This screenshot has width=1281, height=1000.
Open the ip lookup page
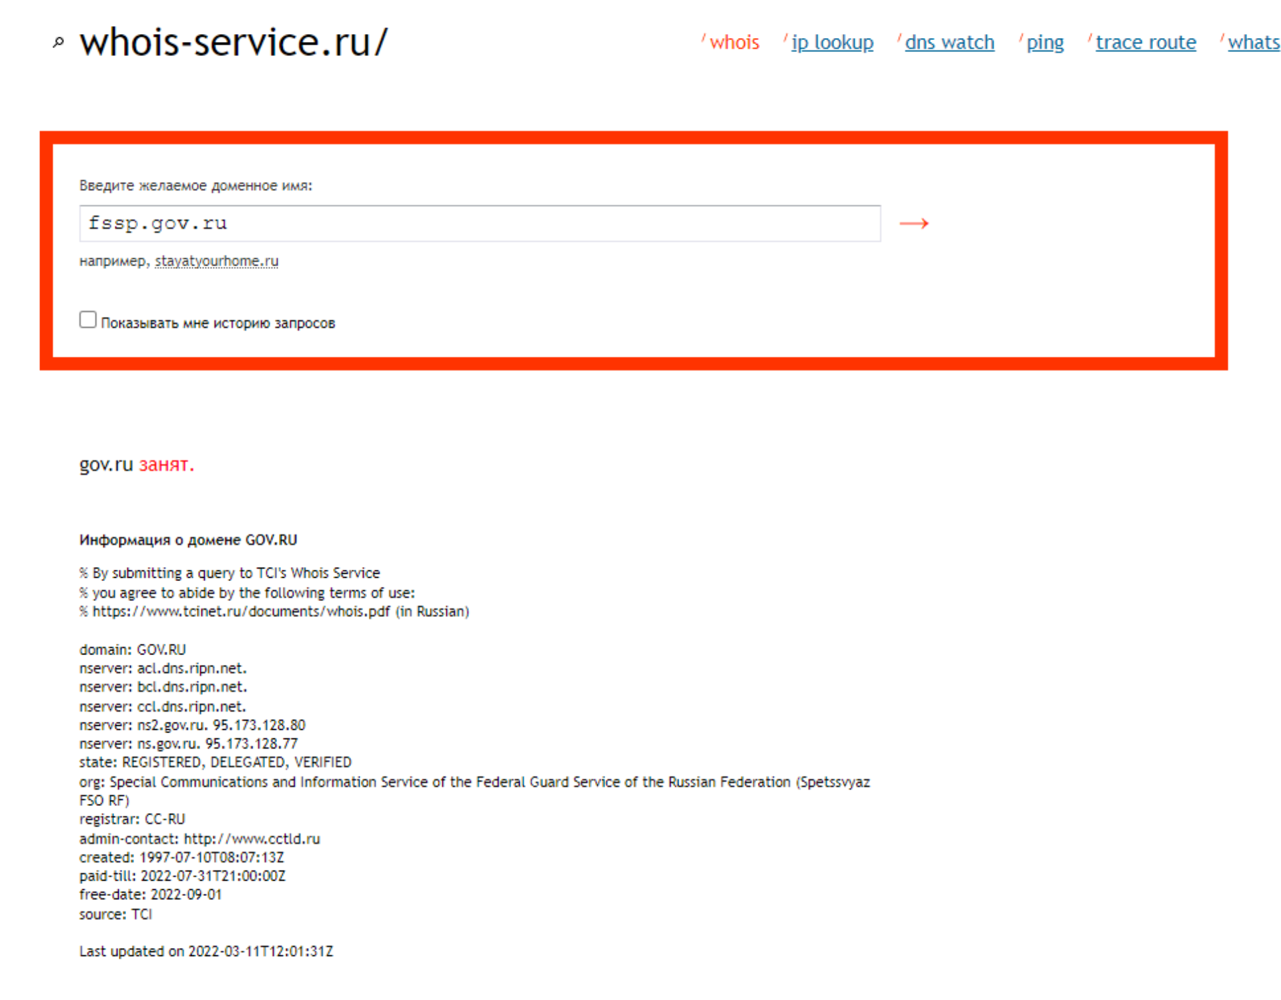(831, 43)
